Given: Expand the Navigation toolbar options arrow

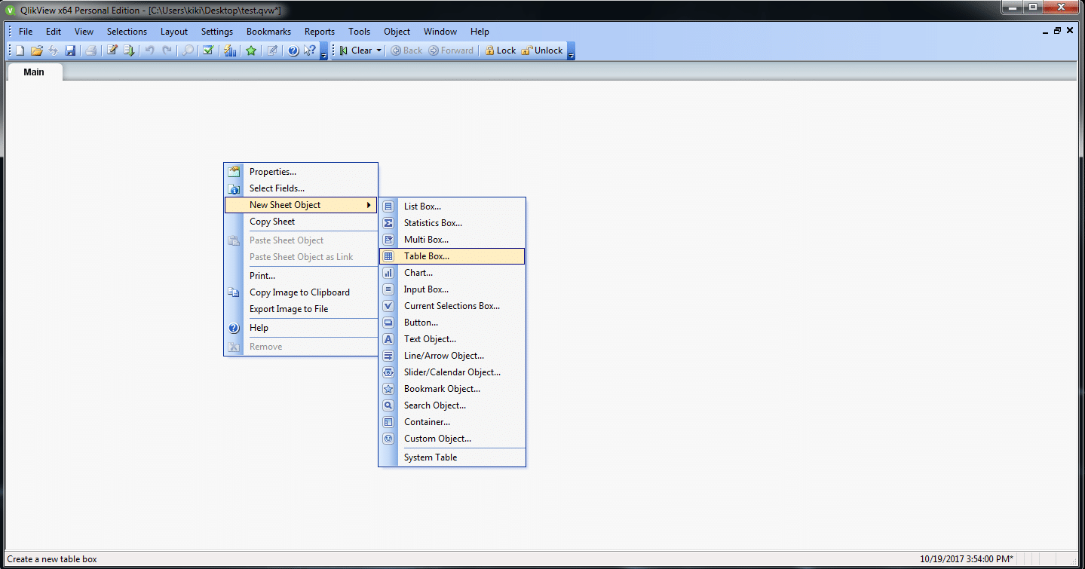Looking at the screenshot, I should (571, 51).
